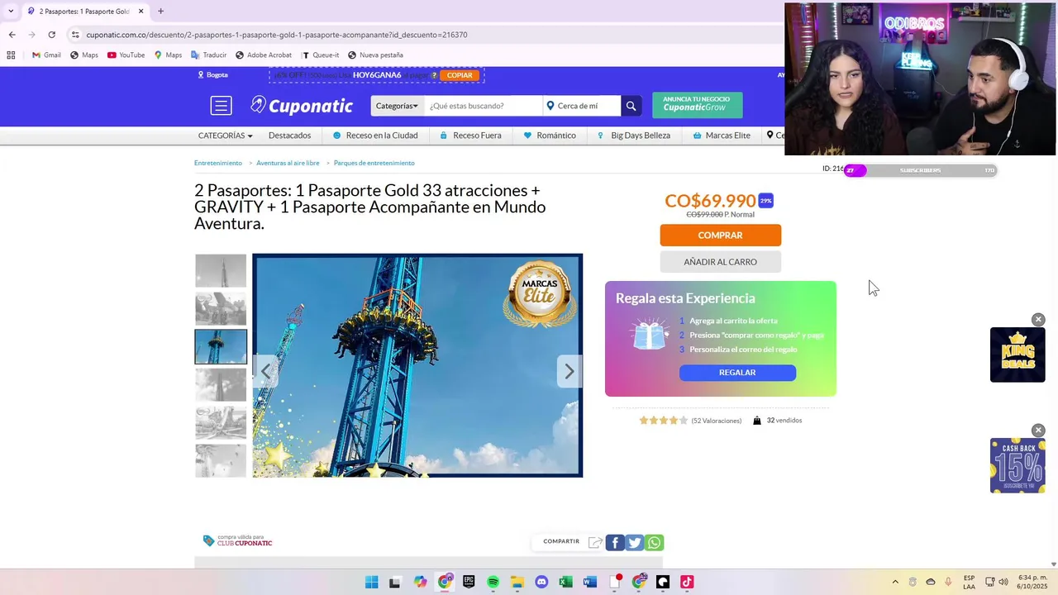This screenshot has width=1058, height=595.
Task: Go to the Romántico category
Action: (550, 136)
